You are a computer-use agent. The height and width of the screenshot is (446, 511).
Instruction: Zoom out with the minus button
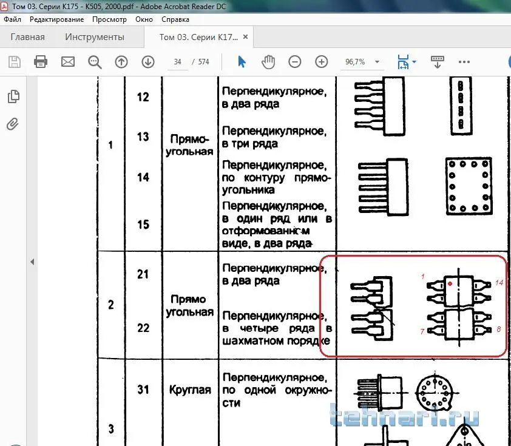coord(294,61)
